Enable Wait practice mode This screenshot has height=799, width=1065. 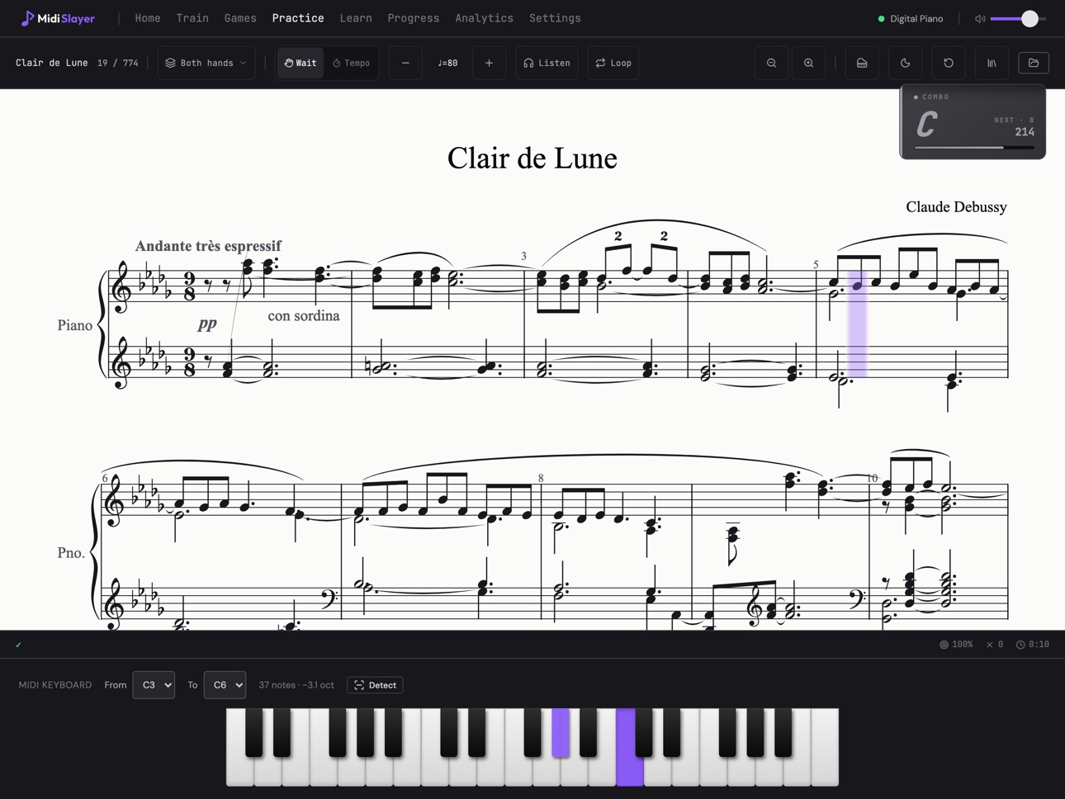point(301,63)
